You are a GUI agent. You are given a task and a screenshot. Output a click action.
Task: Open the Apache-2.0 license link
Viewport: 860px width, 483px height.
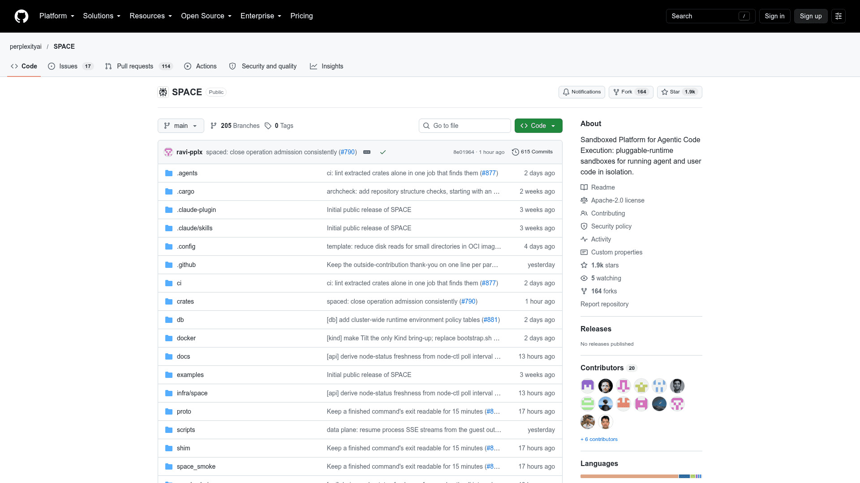(x=618, y=200)
